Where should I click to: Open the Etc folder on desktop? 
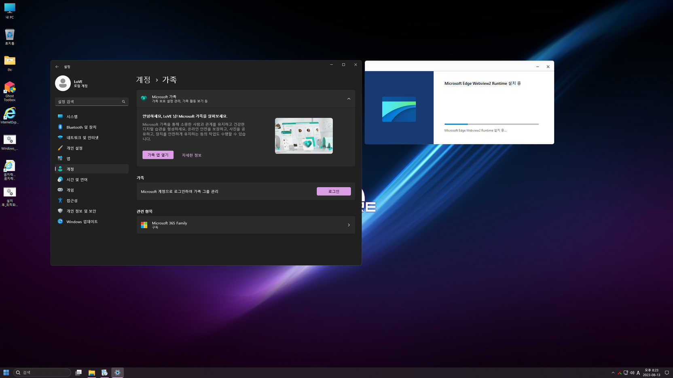point(10,63)
